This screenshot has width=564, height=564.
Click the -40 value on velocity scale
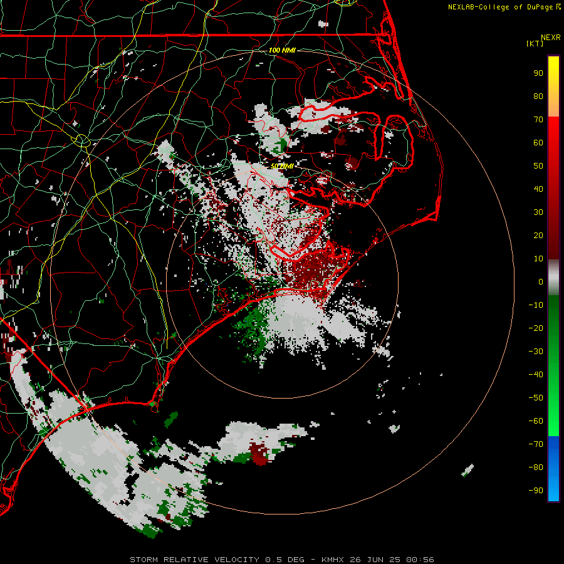[x=536, y=375]
